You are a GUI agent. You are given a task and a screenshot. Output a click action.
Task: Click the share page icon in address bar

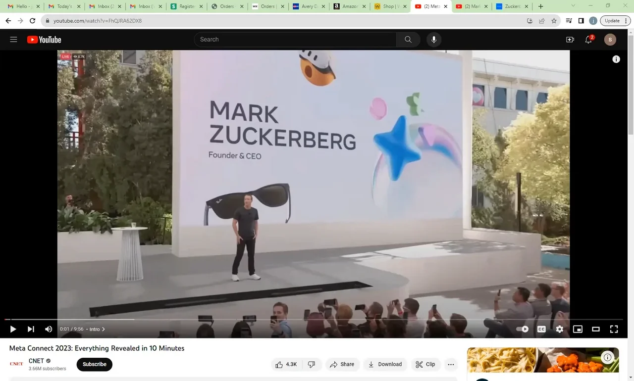coord(542,21)
